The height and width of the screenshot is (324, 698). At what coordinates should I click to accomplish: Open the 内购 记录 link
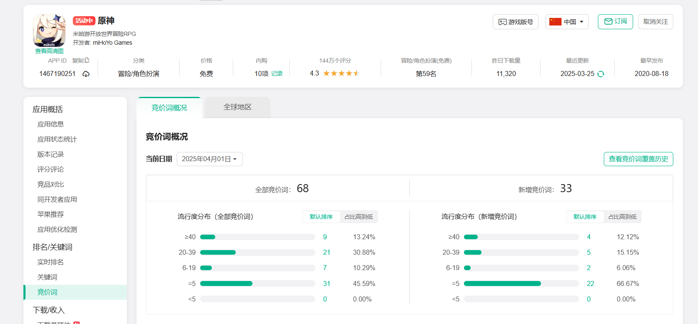pyautogui.click(x=277, y=73)
